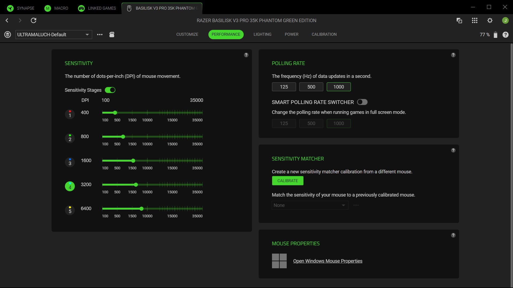Open the Razer Synapse home module
513x288 pixels.
[21, 8]
